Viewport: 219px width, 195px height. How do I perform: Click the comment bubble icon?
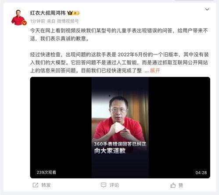tap(104, 185)
